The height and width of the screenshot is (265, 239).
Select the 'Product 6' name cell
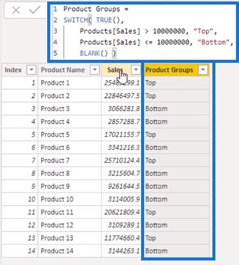click(x=70, y=147)
